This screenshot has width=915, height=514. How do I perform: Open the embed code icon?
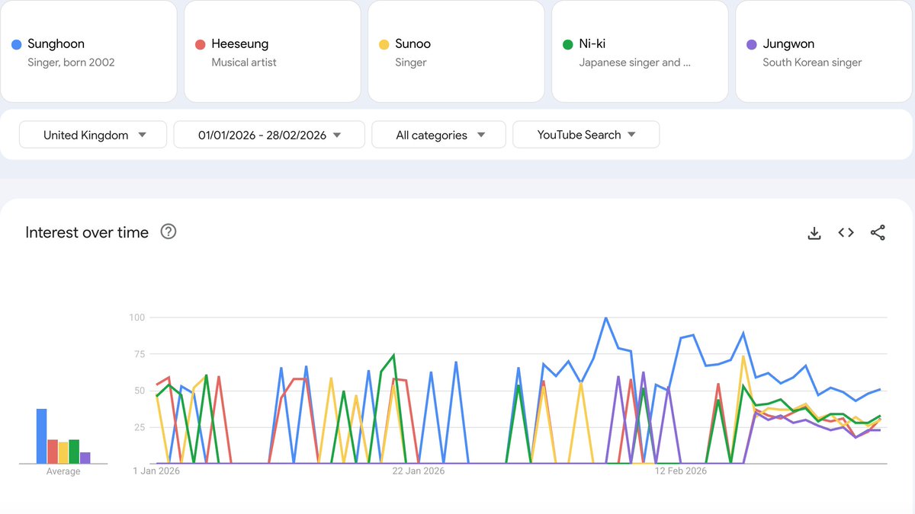pos(846,233)
